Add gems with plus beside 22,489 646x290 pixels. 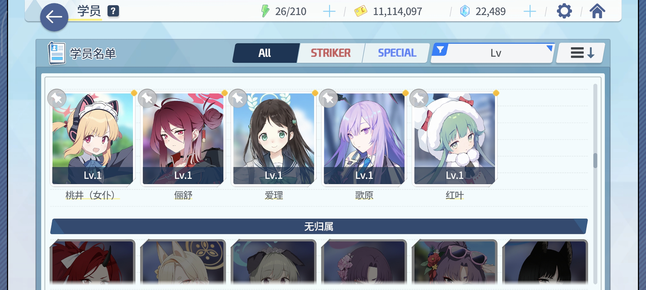tap(530, 12)
